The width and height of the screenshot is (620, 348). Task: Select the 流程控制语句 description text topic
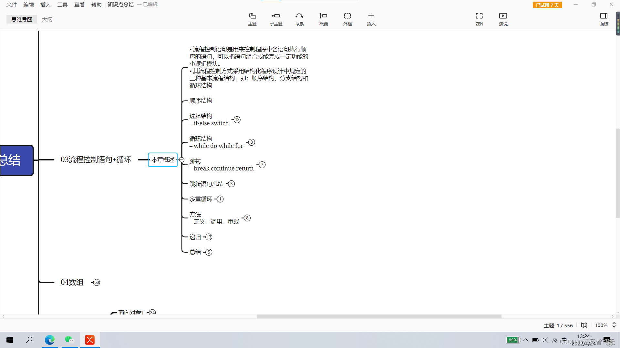point(249,67)
